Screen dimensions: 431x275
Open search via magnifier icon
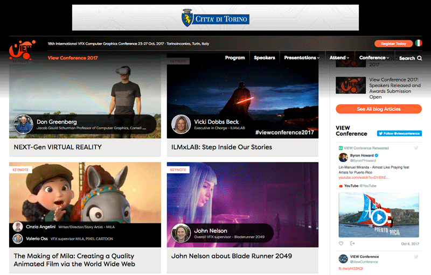point(420,58)
